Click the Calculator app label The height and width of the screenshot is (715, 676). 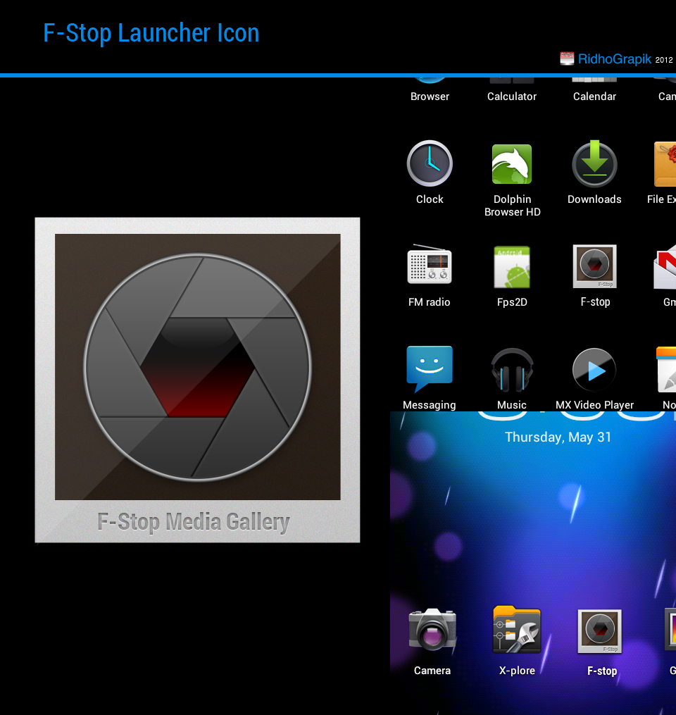click(x=512, y=97)
